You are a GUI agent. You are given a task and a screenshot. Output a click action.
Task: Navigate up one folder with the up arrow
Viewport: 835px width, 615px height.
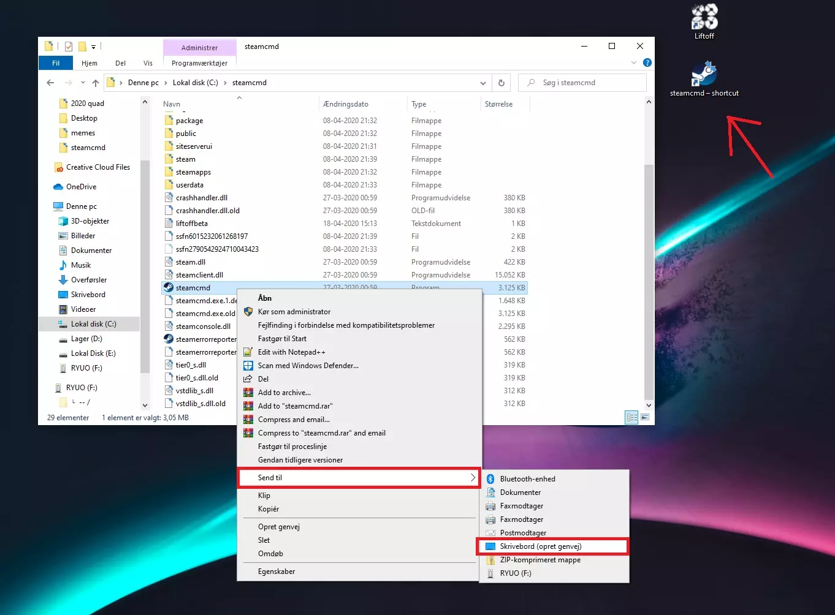tap(96, 83)
